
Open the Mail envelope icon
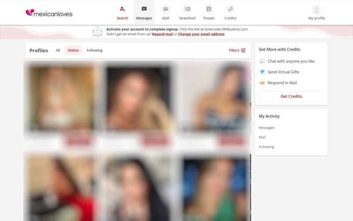coord(165,9)
